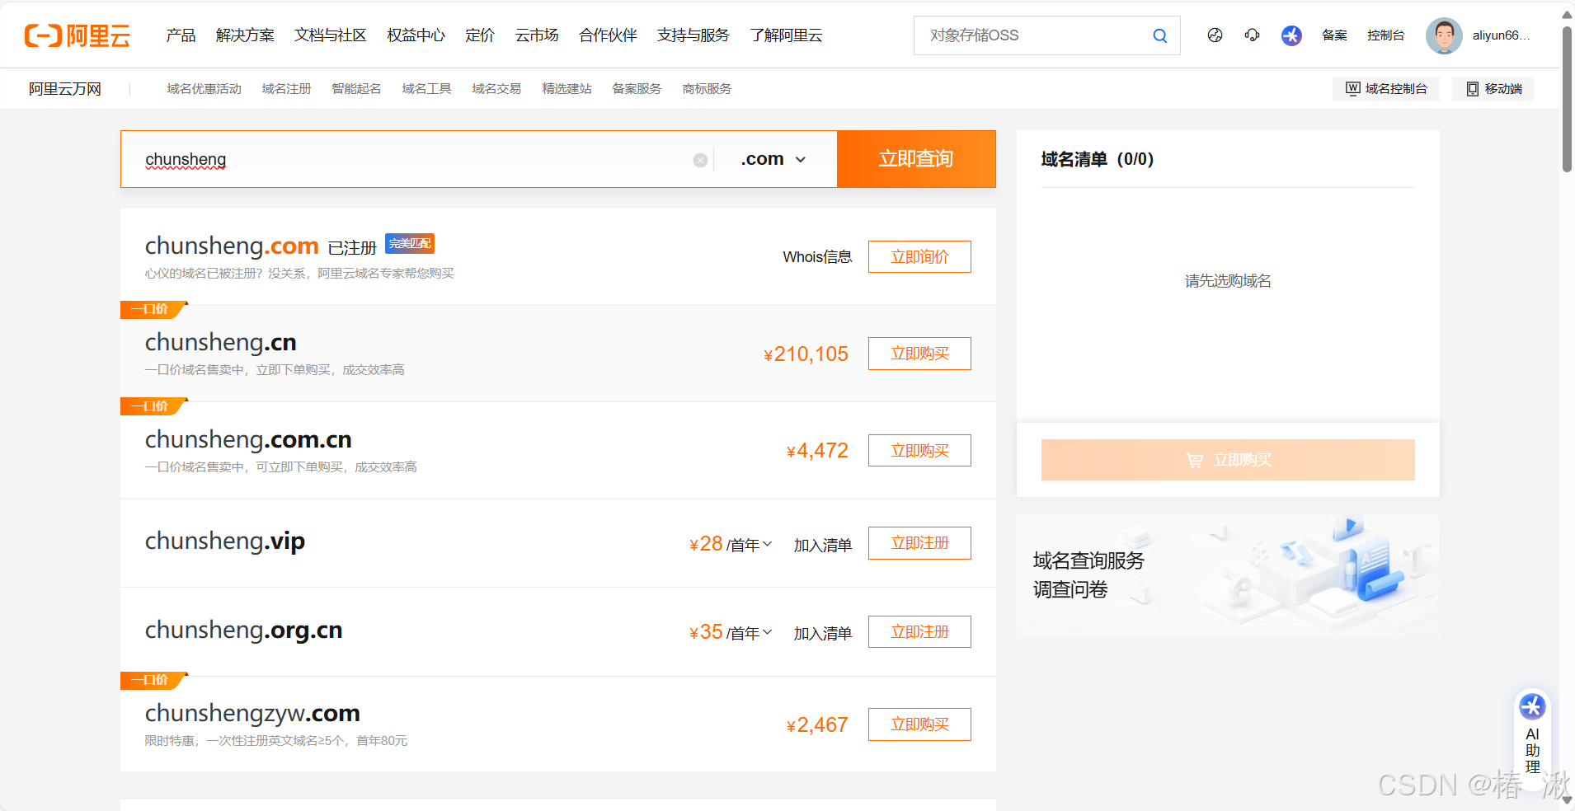Open the .com suffix dropdown
The height and width of the screenshot is (811, 1575).
pos(773,159)
